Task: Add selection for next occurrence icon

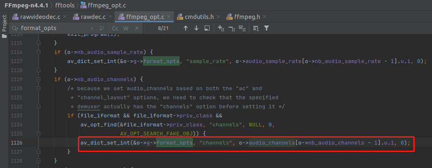Action: [x=221, y=28]
